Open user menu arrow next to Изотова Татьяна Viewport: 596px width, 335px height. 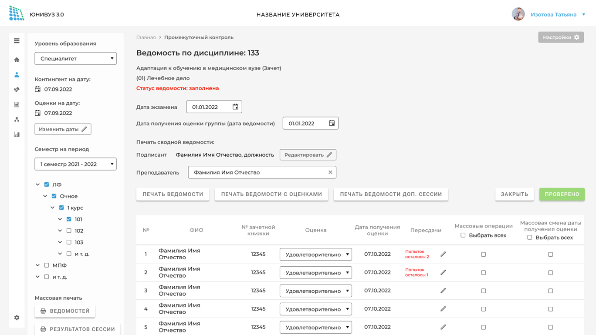pos(584,15)
